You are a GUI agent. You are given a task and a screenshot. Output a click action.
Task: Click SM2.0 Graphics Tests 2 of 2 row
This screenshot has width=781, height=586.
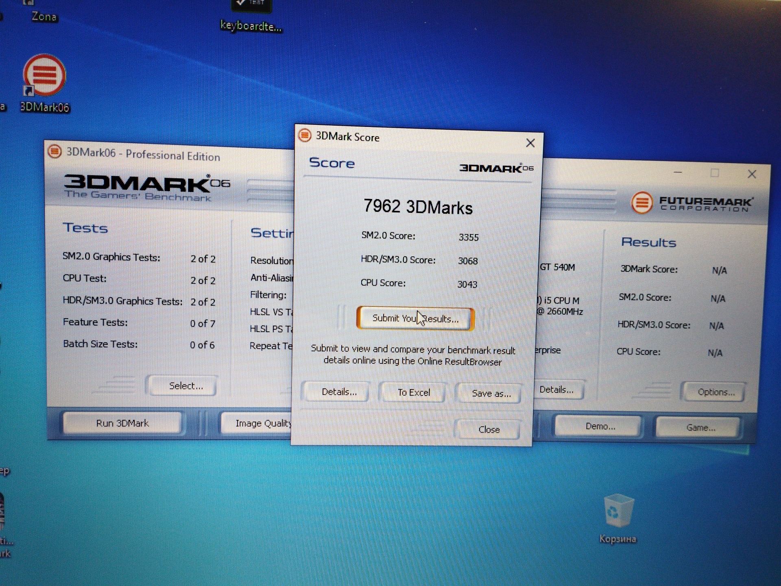139,258
